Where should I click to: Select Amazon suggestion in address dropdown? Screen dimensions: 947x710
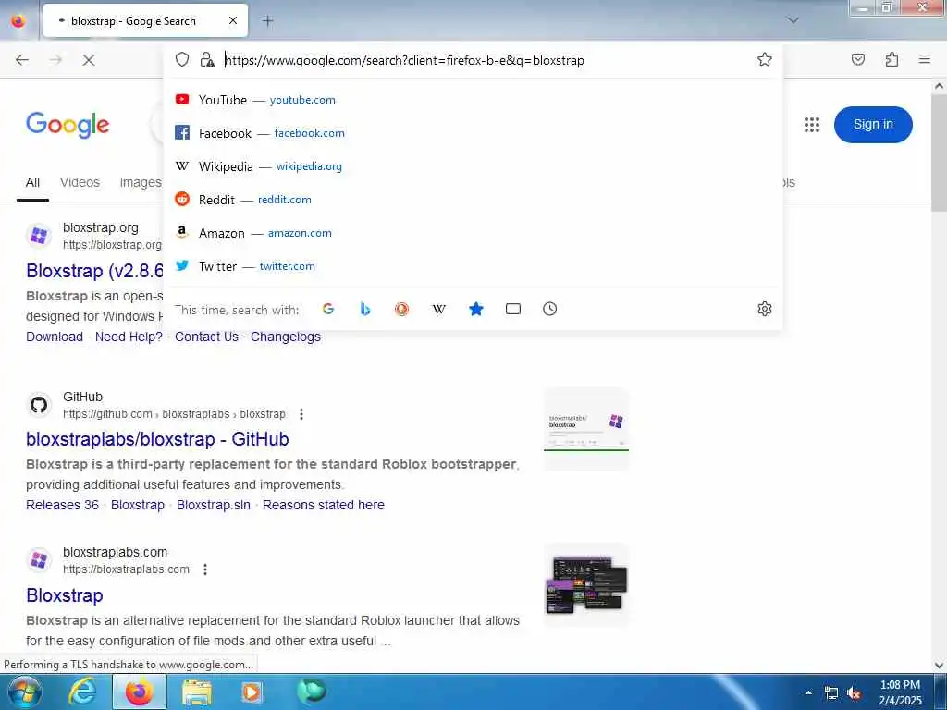(473, 232)
